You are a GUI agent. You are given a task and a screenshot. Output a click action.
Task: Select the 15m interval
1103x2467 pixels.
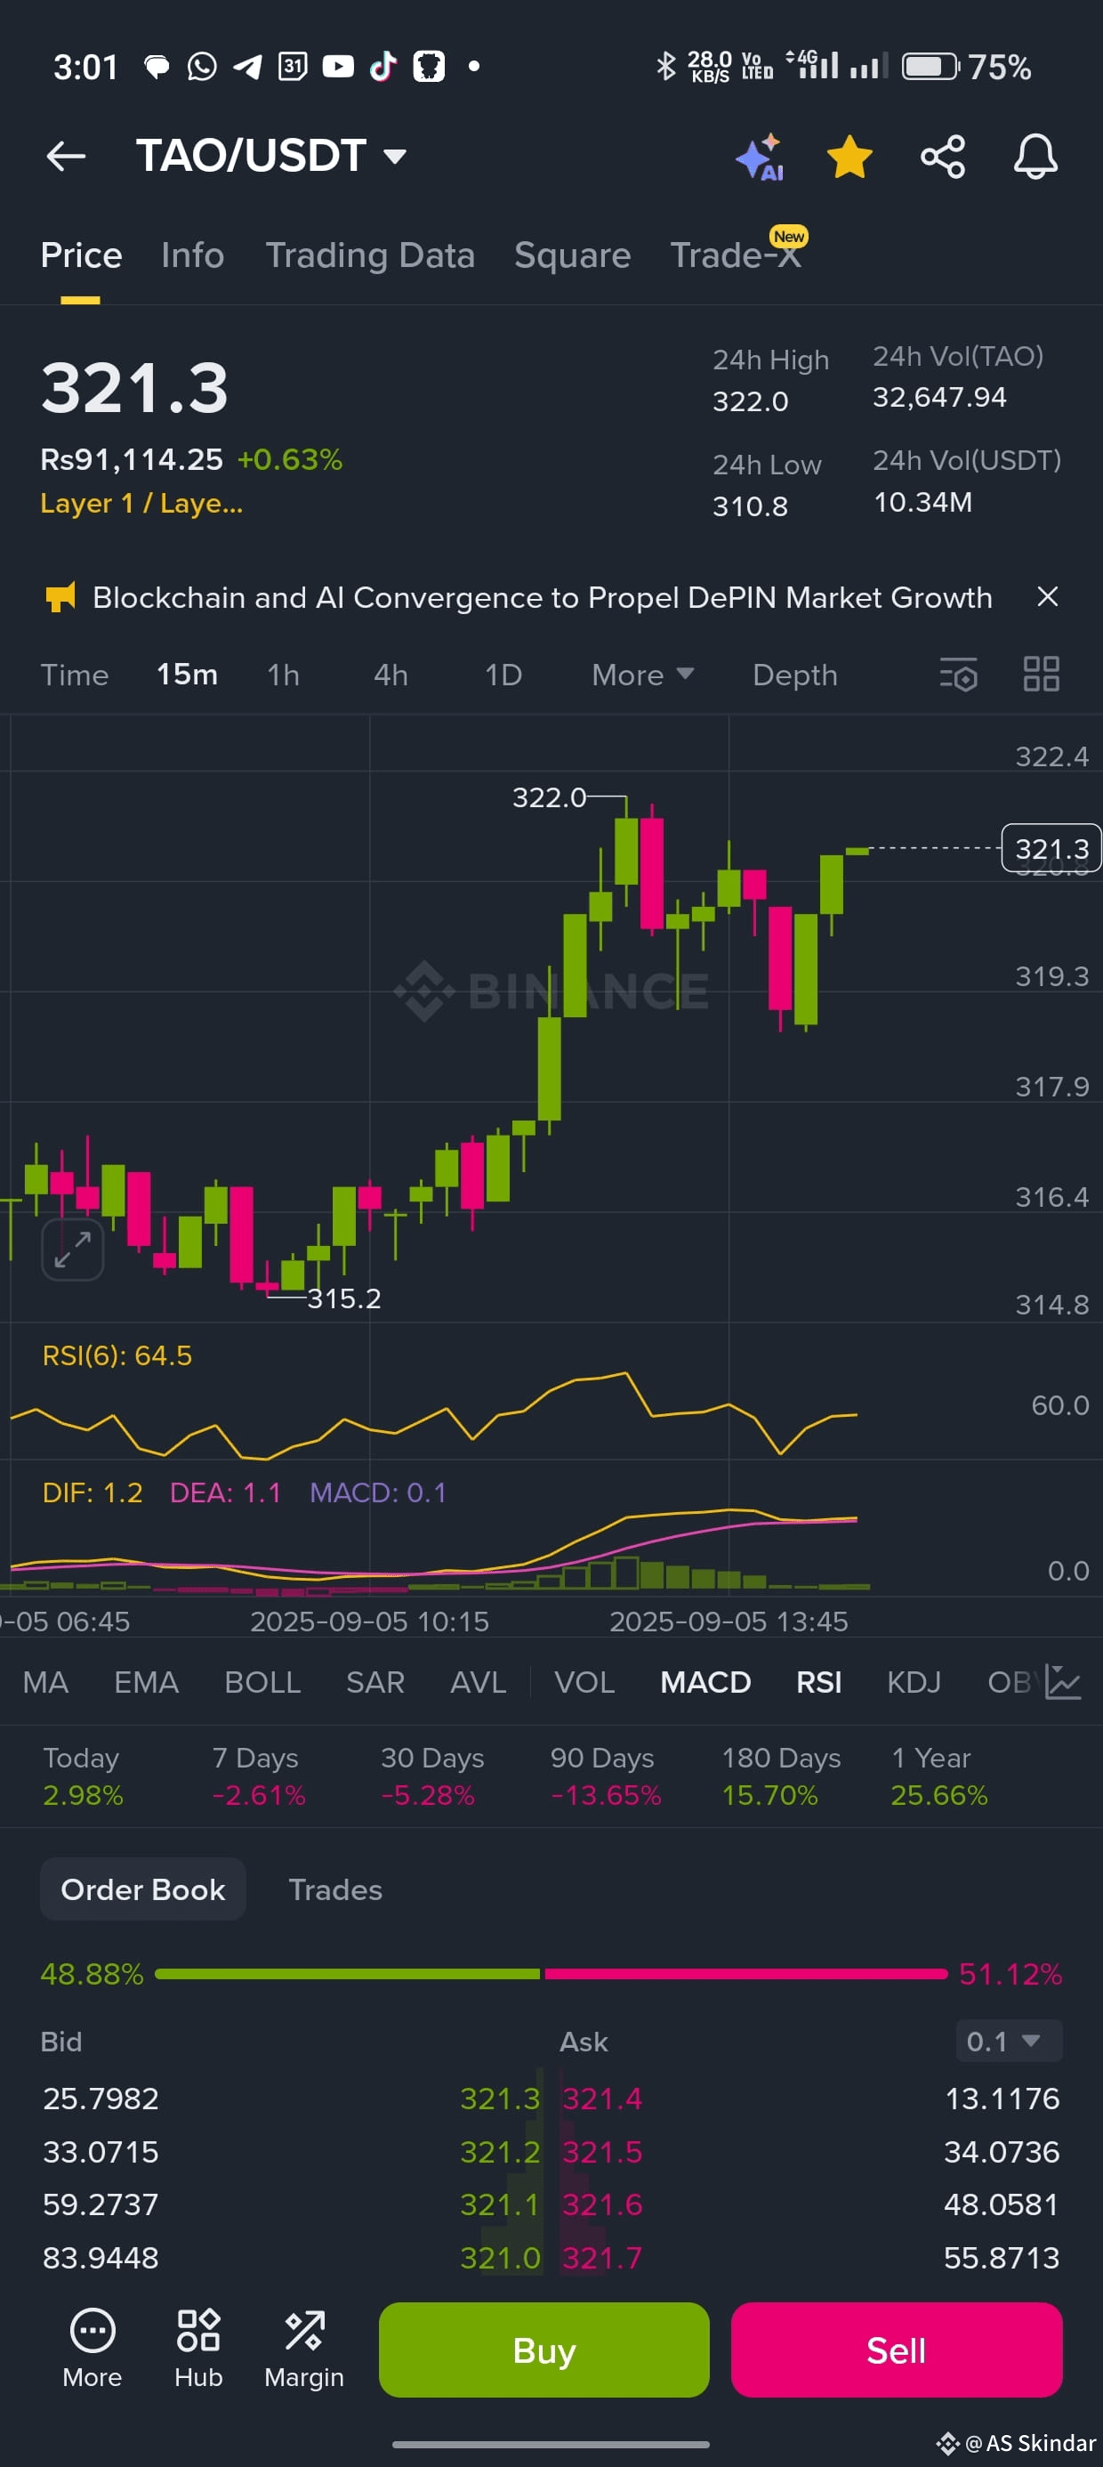[187, 675]
